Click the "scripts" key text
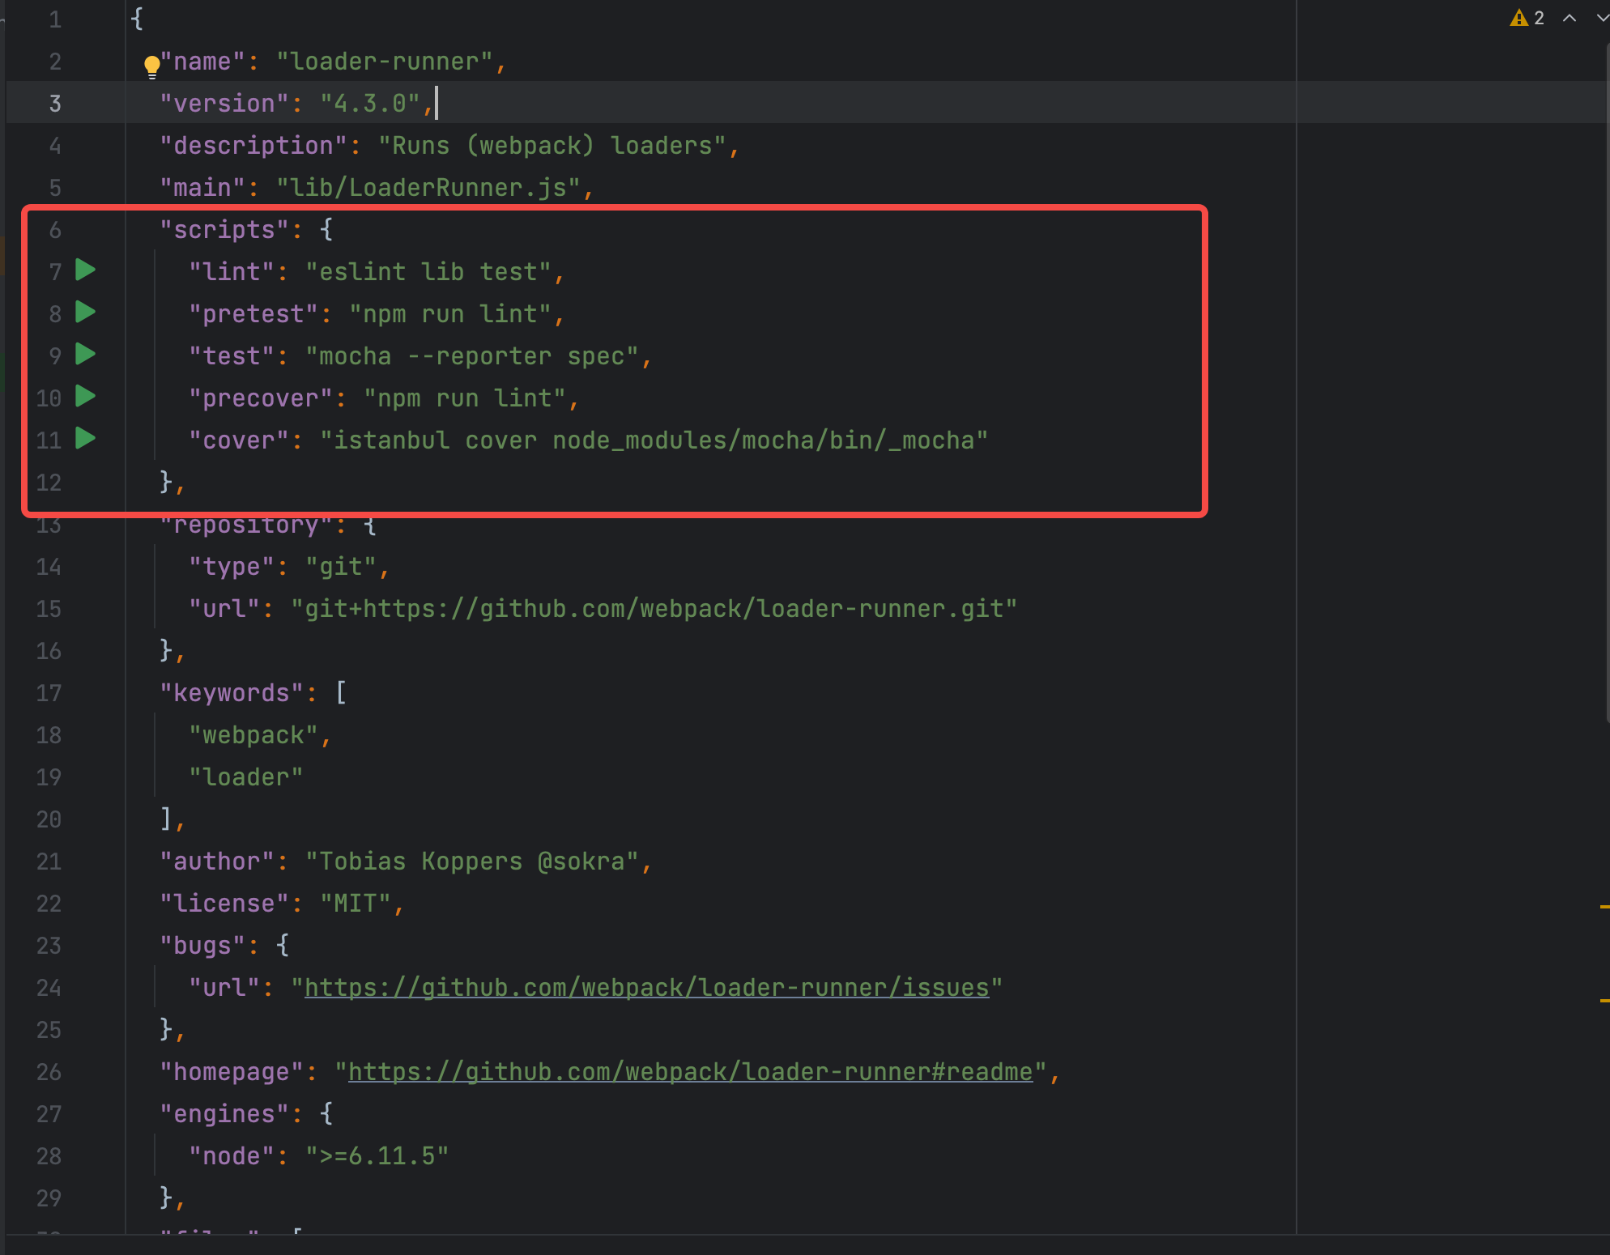Screen dimensions: 1610x1255 point(224,230)
